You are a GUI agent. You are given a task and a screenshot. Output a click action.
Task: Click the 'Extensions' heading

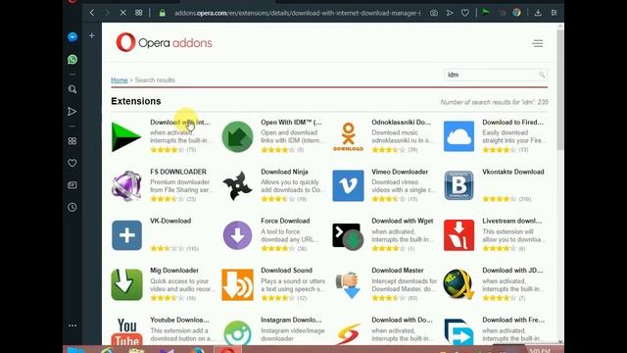tap(136, 101)
